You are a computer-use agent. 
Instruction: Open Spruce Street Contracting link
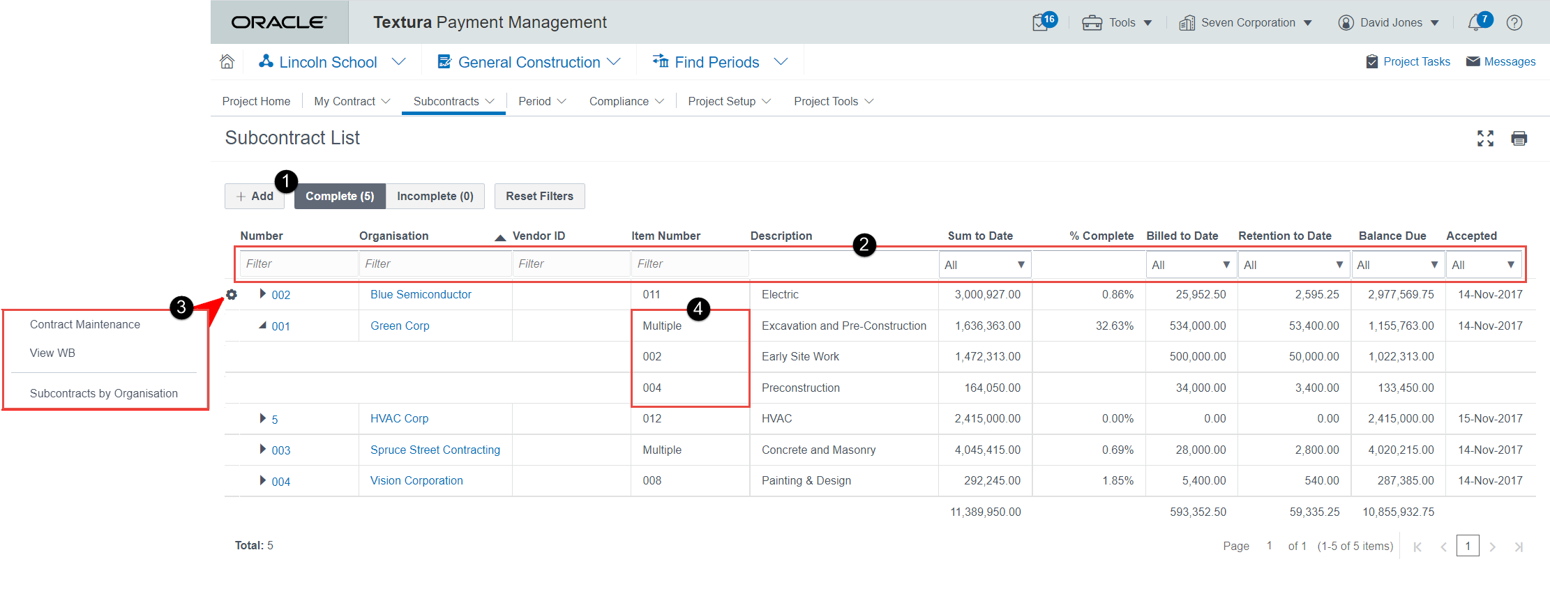(x=435, y=450)
